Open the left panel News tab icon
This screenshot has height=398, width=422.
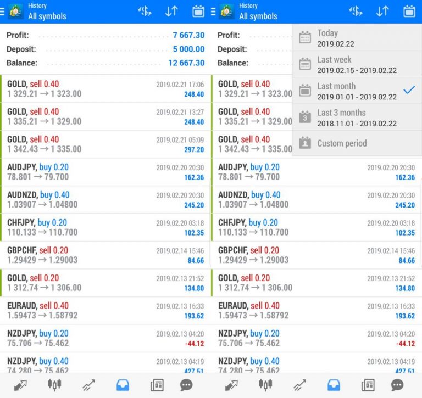click(x=157, y=385)
